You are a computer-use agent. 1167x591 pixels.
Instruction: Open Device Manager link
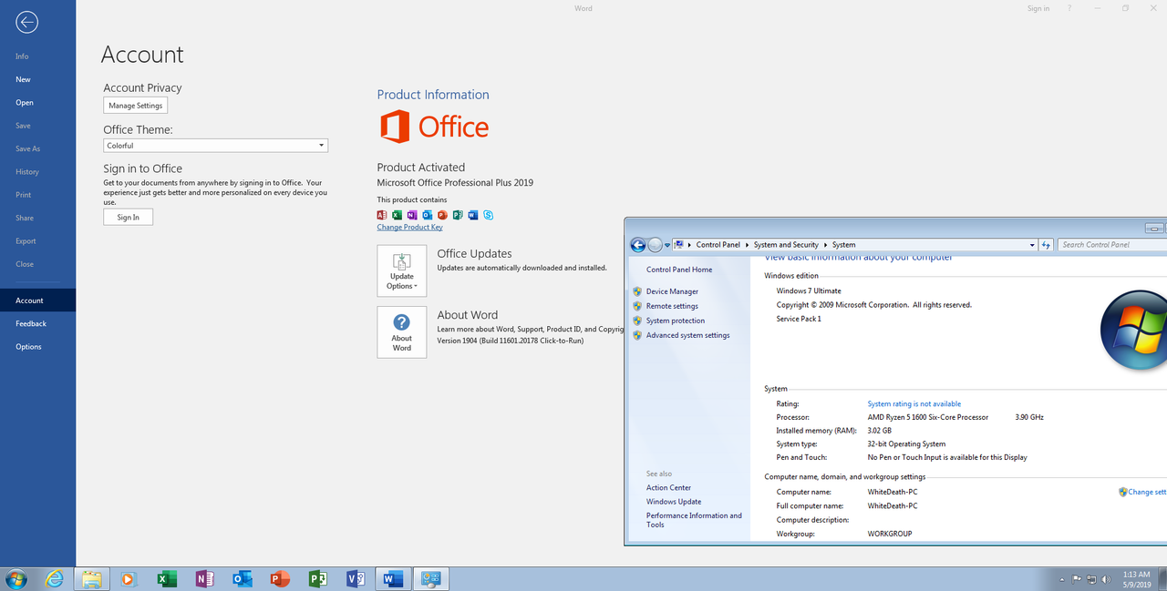672,291
